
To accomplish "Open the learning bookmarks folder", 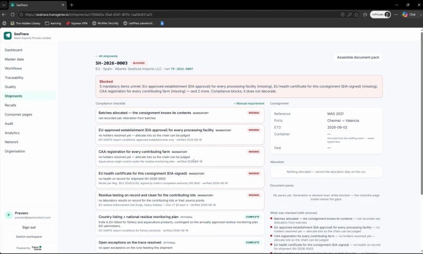I will tap(53, 23).
